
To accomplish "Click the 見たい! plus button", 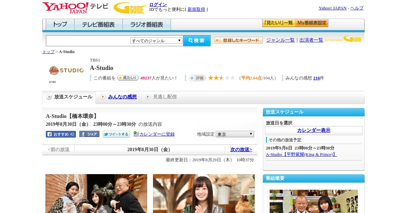I will pyautogui.click(x=128, y=78).
